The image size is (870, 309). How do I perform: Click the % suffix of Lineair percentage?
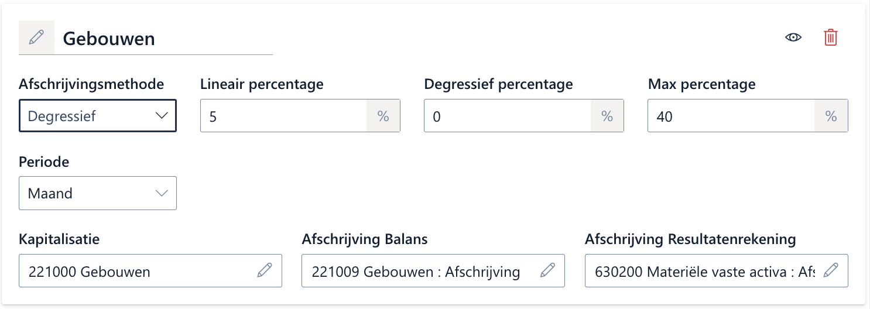(x=383, y=116)
